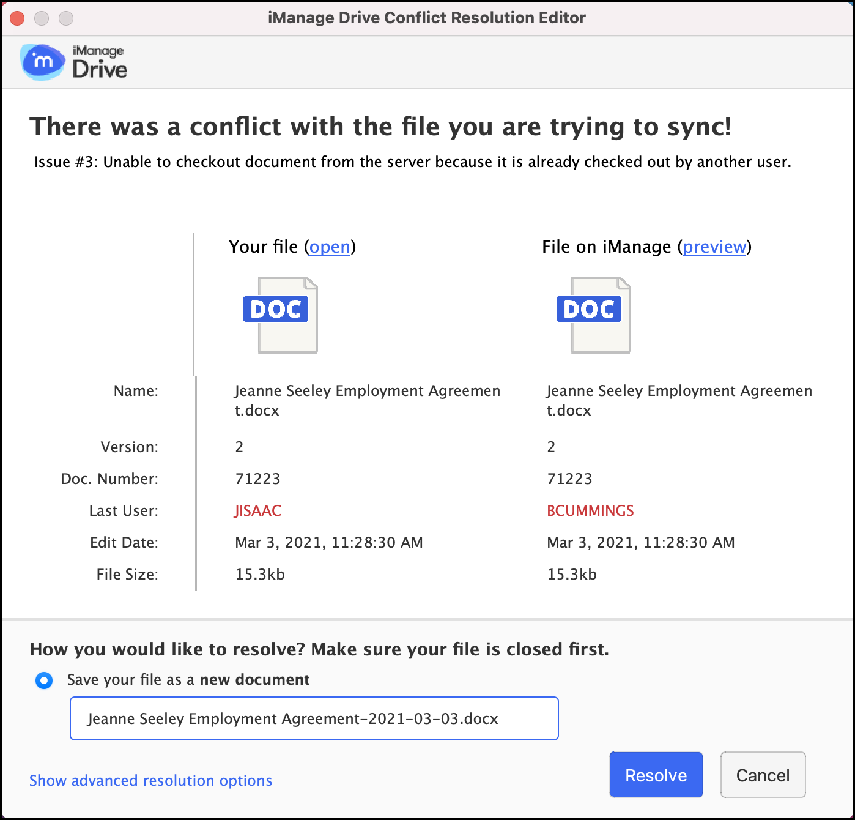Open your local file via the open link
Viewport: 855px width, 820px height.
coord(330,247)
